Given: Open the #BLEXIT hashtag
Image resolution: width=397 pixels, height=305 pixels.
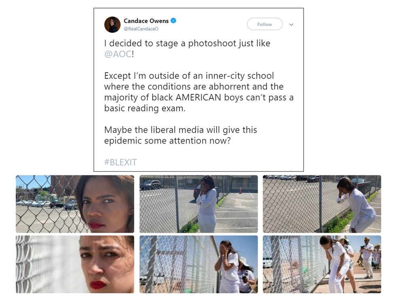Looking at the screenshot, I should pyautogui.click(x=120, y=162).
